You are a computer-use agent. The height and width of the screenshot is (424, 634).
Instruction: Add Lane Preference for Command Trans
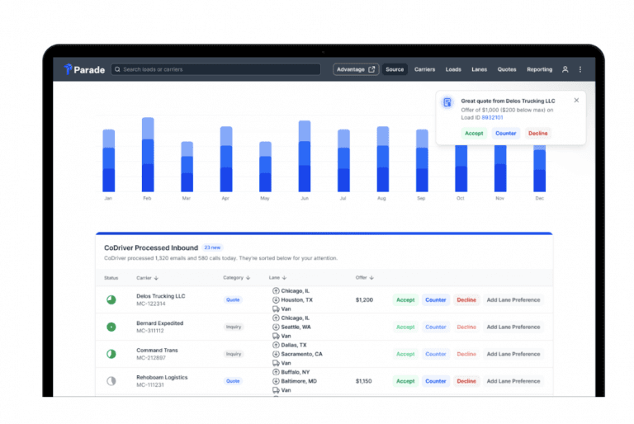[x=513, y=354]
